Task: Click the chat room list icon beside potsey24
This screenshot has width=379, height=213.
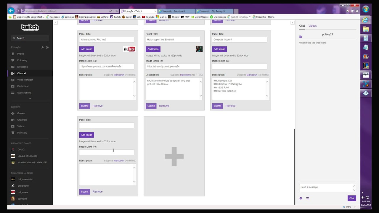Action: point(301,37)
